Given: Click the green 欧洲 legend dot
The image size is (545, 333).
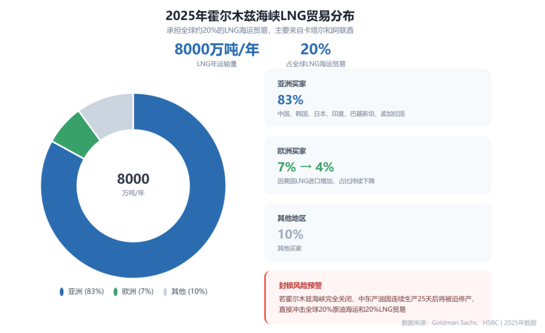Looking at the screenshot, I should [116, 291].
